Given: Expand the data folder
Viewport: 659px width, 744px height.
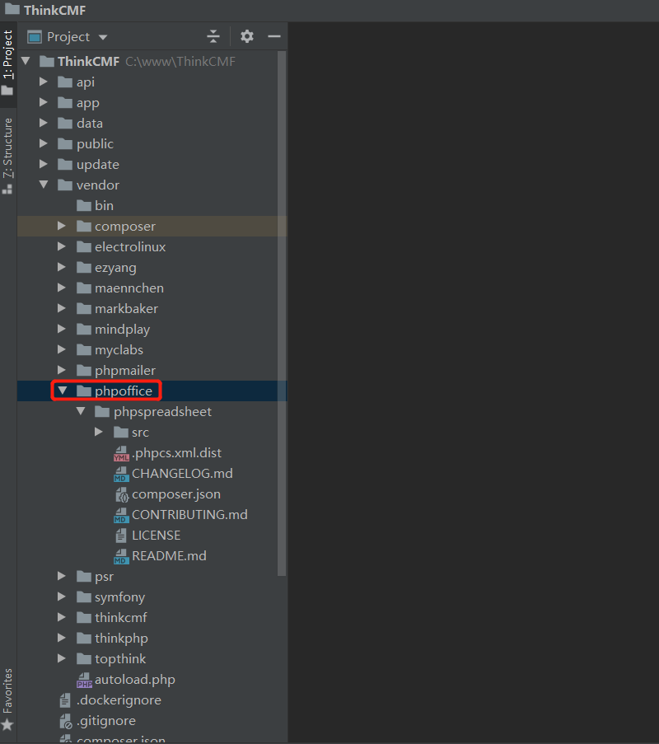Looking at the screenshot, I should (x=44, y=123).
